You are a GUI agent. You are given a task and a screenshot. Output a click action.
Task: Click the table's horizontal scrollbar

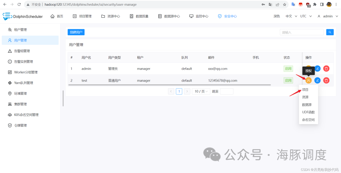coord(170,85)
